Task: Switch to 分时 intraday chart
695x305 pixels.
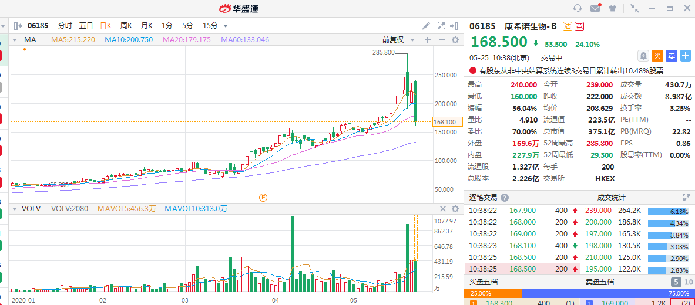Action: (x=65, y=26)
